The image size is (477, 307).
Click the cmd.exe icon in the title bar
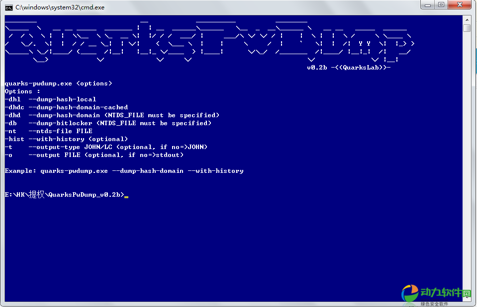click(8, 7)
